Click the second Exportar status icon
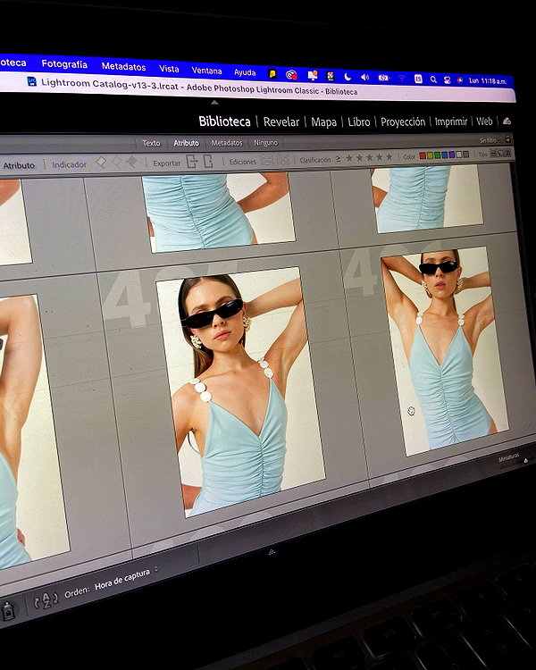Image resolution: width=536 pixels, height=670 pixels. [208, 161]
